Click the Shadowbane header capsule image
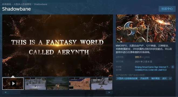The image size is (178, 97). pos(146,28)
